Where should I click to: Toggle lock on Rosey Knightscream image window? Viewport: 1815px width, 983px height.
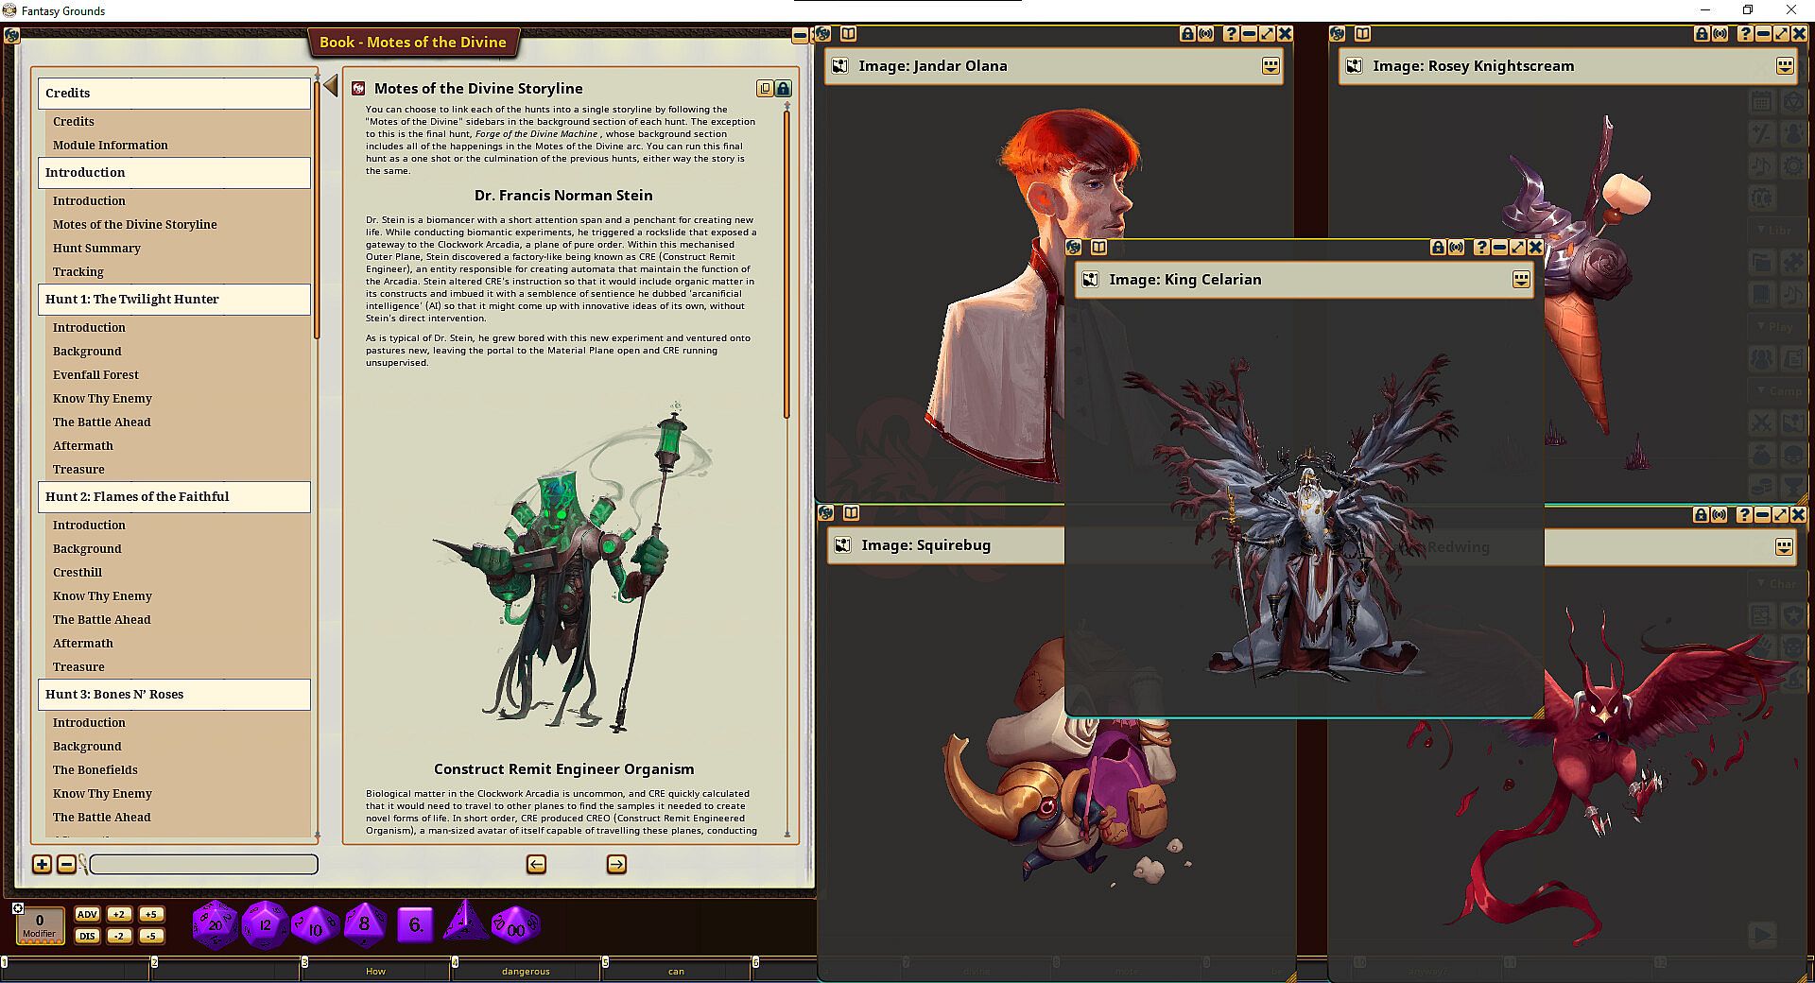[1702, 33]
